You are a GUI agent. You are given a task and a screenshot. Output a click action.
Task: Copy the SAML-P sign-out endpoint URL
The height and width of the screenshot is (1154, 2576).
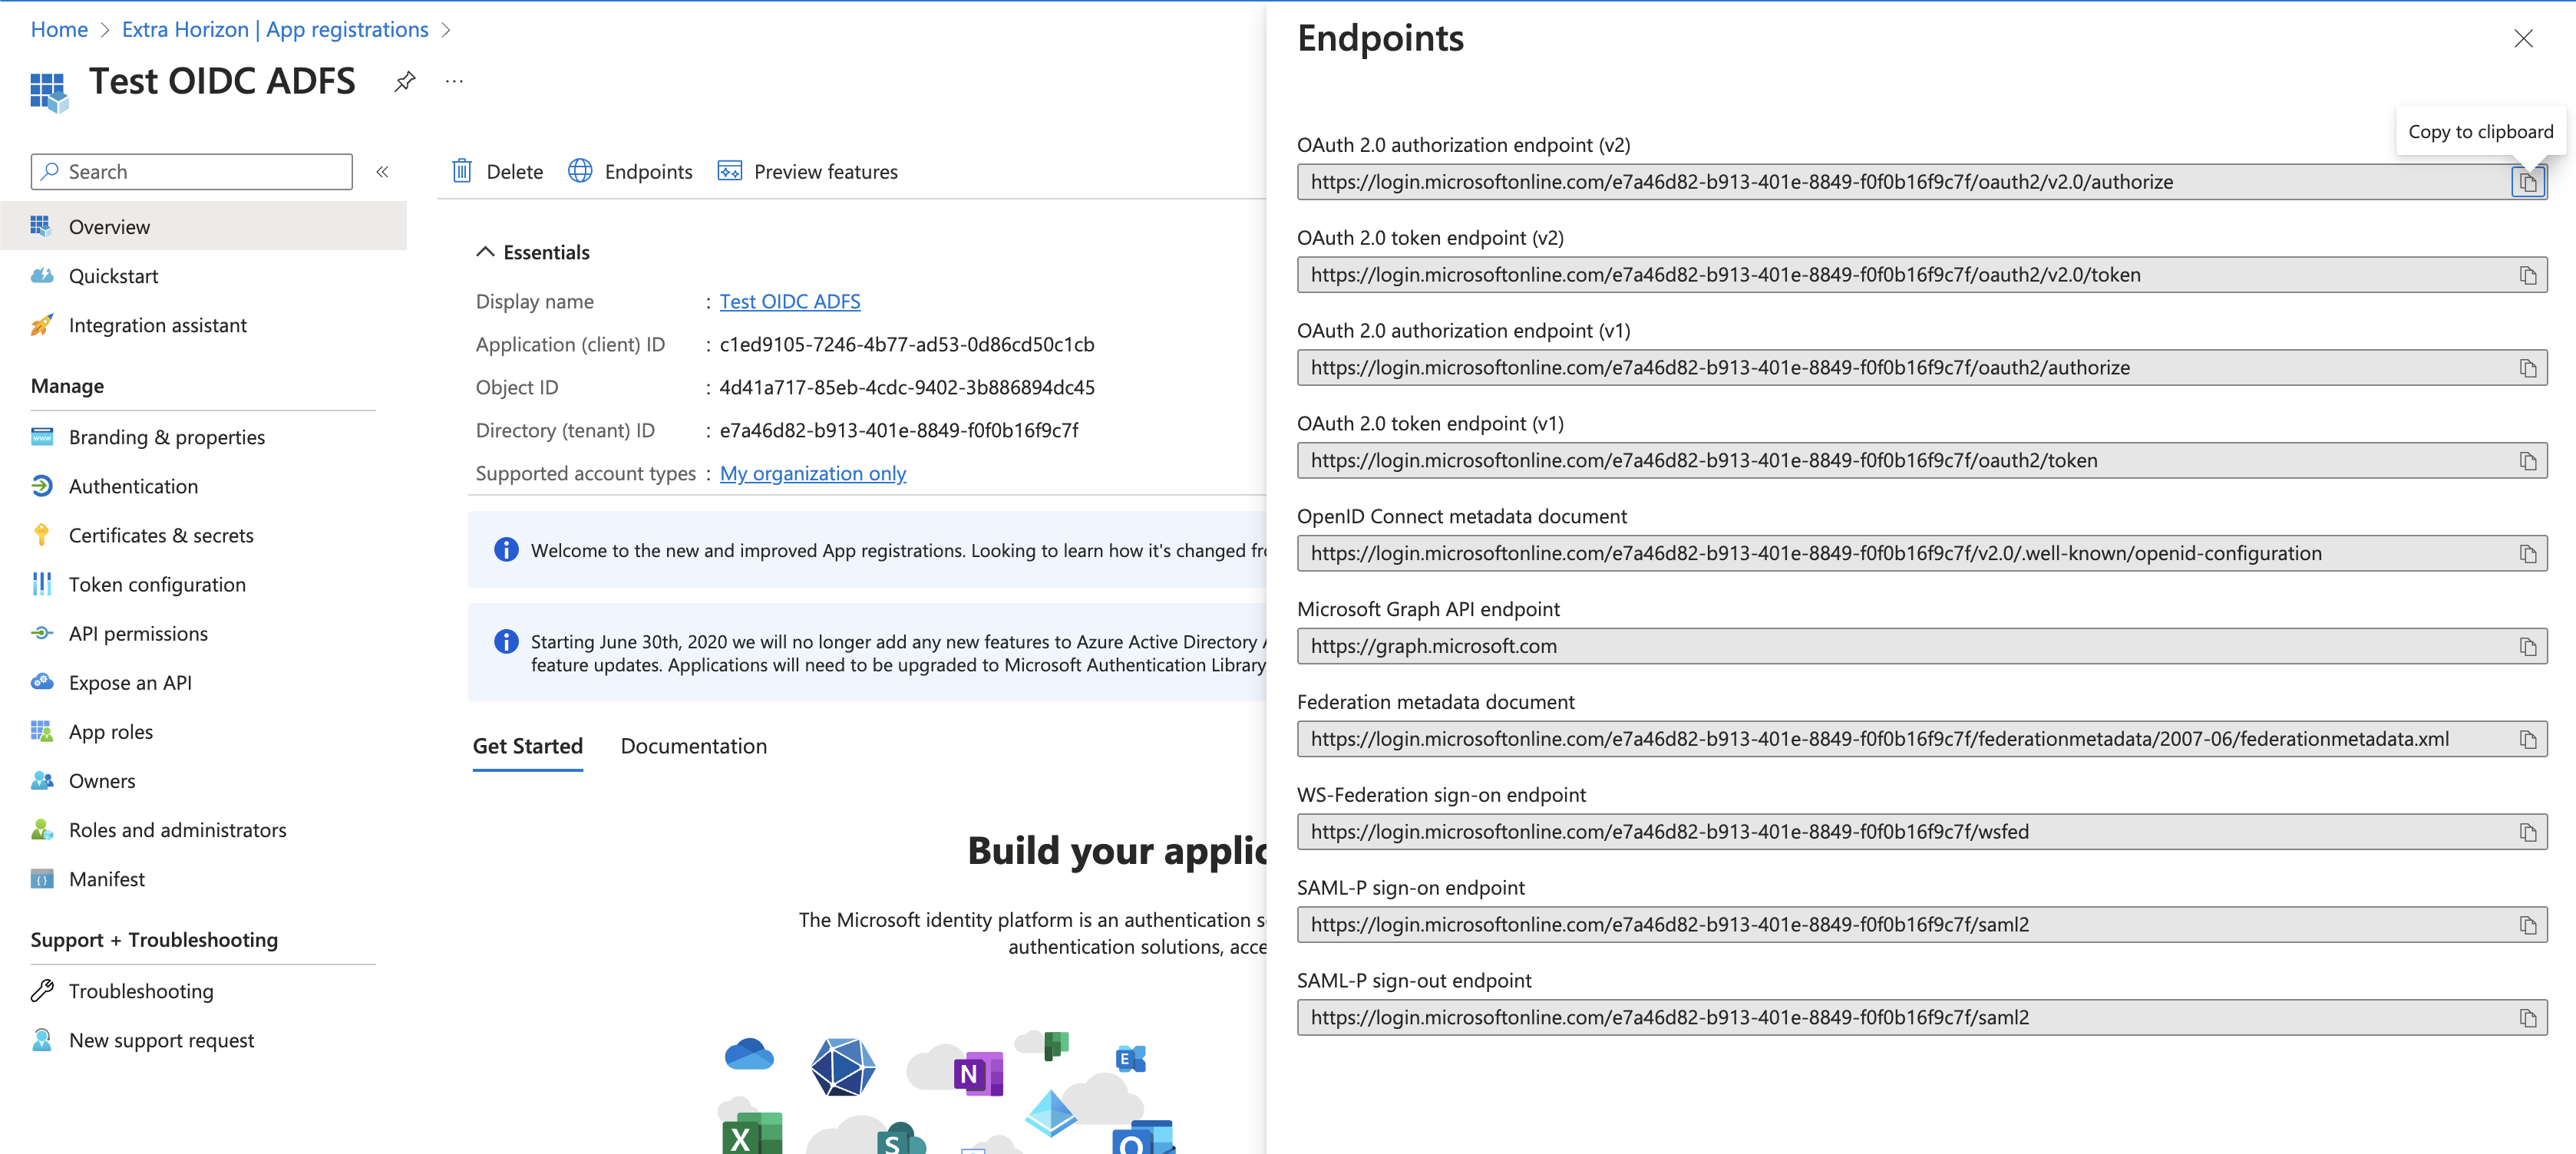pyautogui.click(x=2527, y=1018)
